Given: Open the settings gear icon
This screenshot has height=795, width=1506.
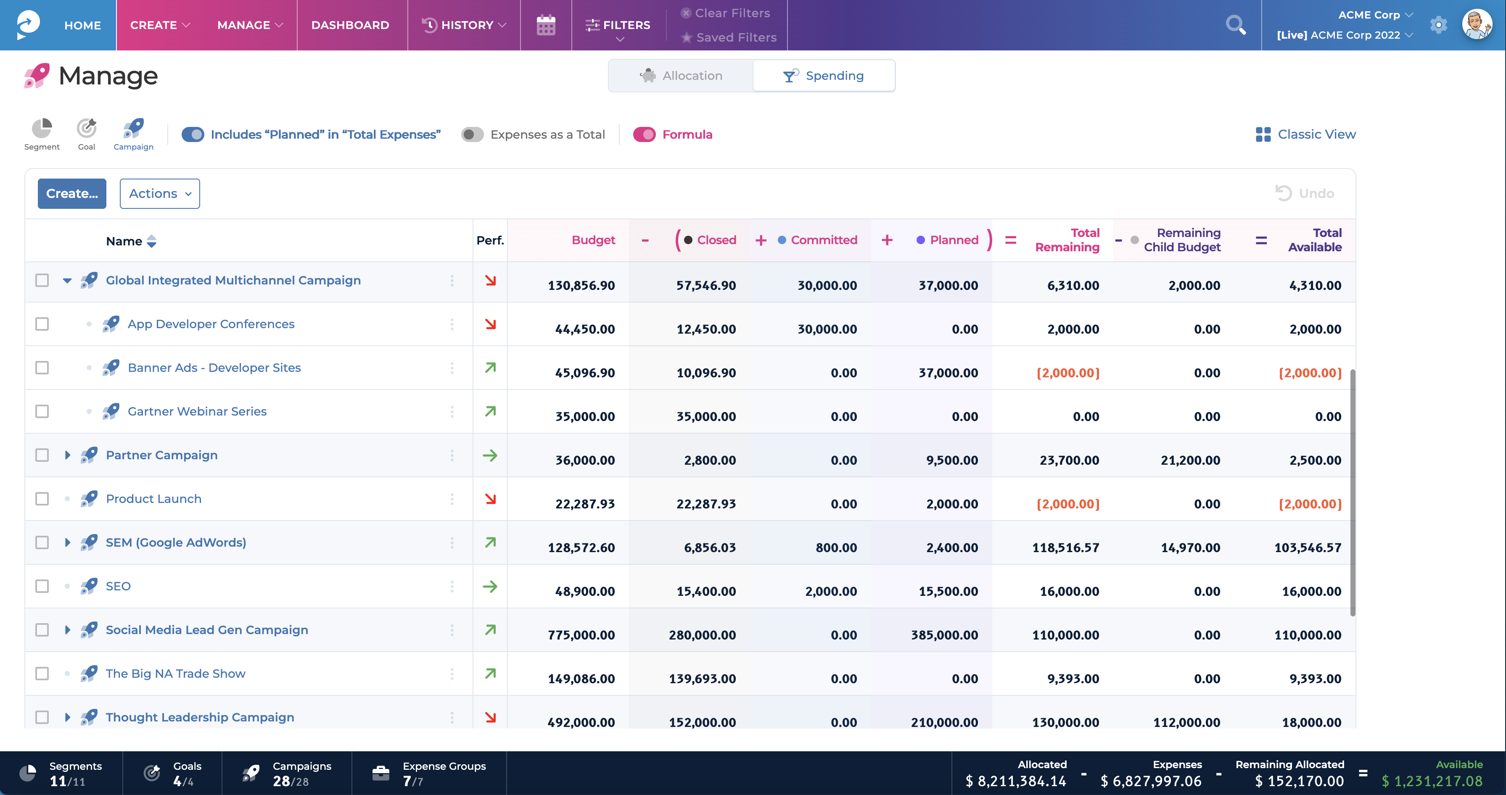Looking at the screenshot, I should pyautogui.click(x=1438, y=25).
